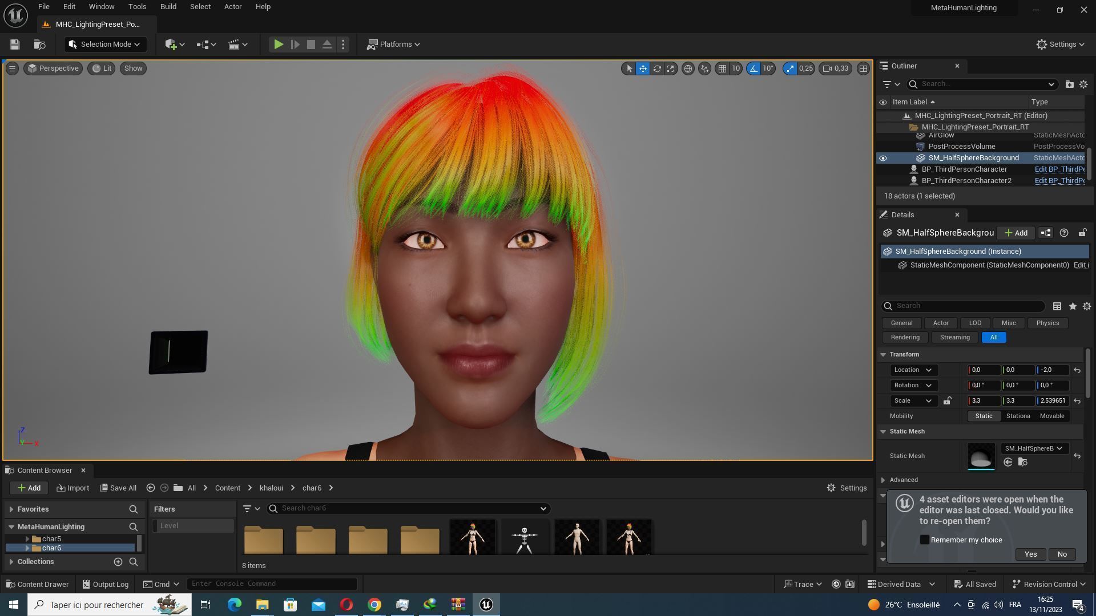Toggle the favorites star in the Details panel
The image size is (1096, 616).
pos(1073,306)
